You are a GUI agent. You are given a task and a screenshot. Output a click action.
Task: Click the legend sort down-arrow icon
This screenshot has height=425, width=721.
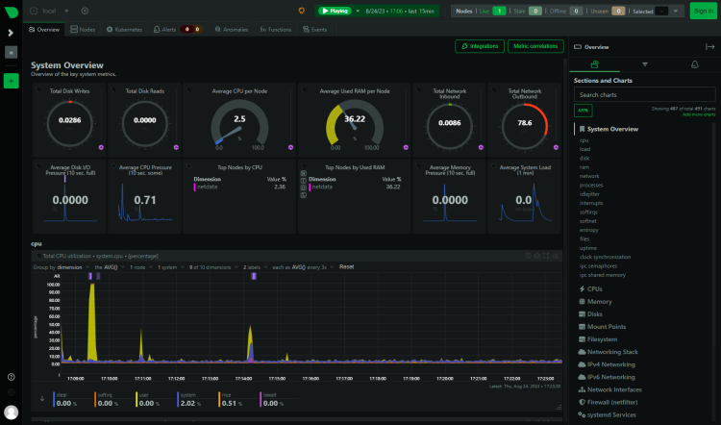tap(42, 399)
